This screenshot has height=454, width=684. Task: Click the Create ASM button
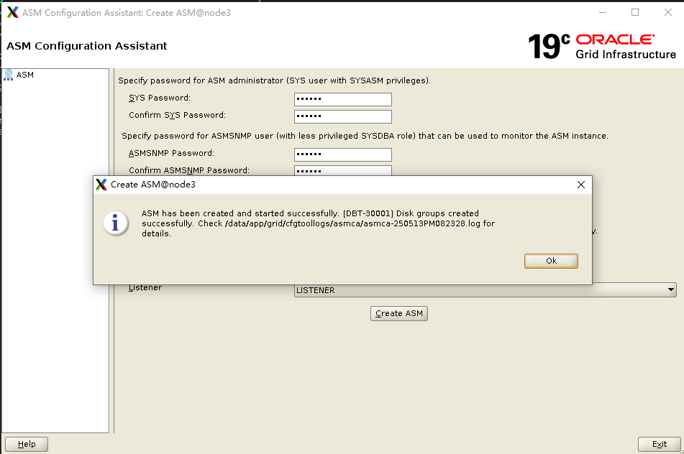coord(398,313)
